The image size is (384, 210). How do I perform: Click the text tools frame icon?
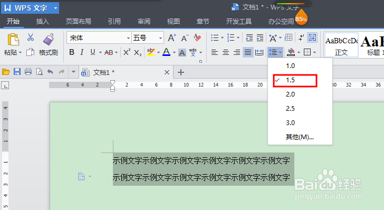(312, 38)
